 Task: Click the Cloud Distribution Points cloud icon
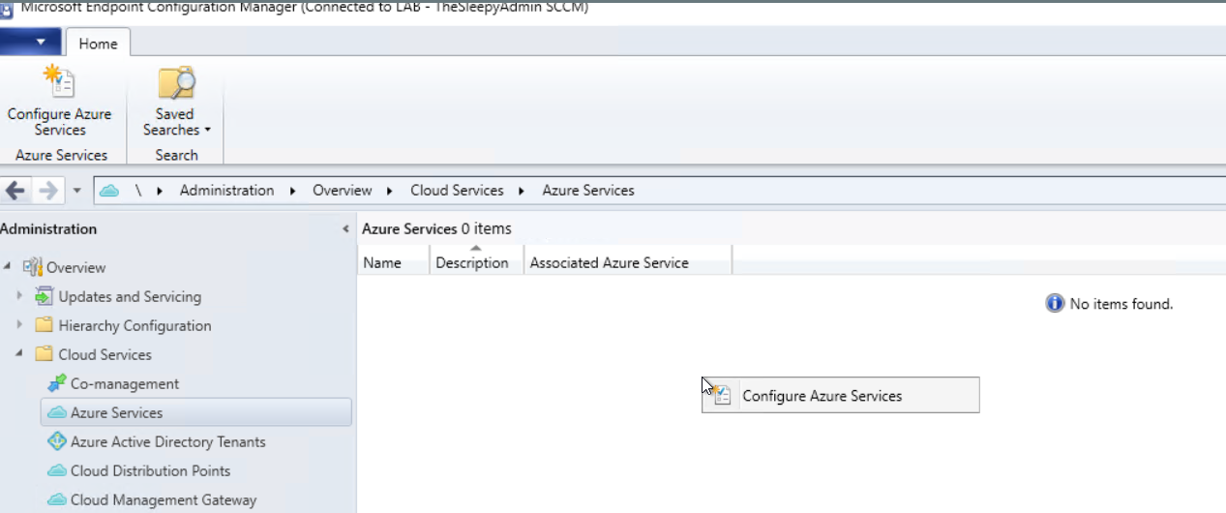(57, 471)
